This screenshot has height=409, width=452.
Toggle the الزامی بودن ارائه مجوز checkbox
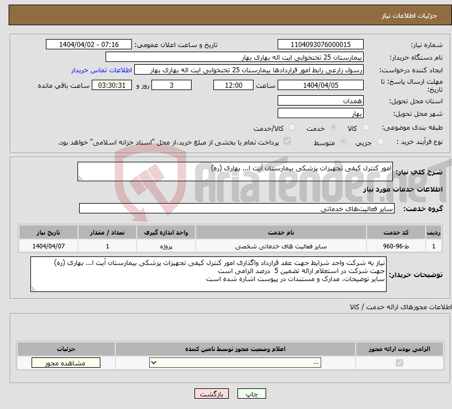click(399, 363)
